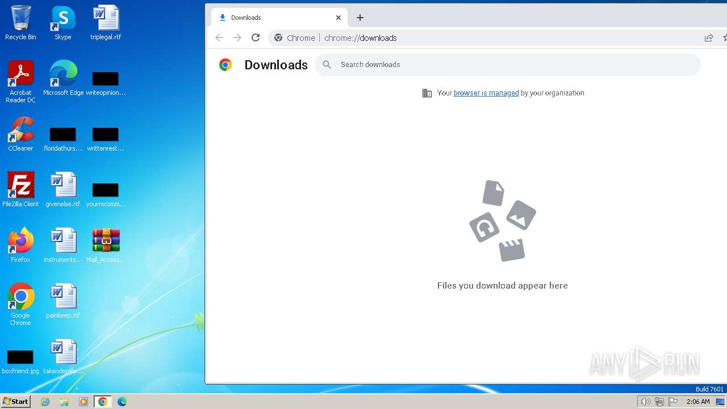Select the writeopinion desktop file
The width and height of the screenshot is (727, 409).
pyautogui.click(x=106, y=82)
